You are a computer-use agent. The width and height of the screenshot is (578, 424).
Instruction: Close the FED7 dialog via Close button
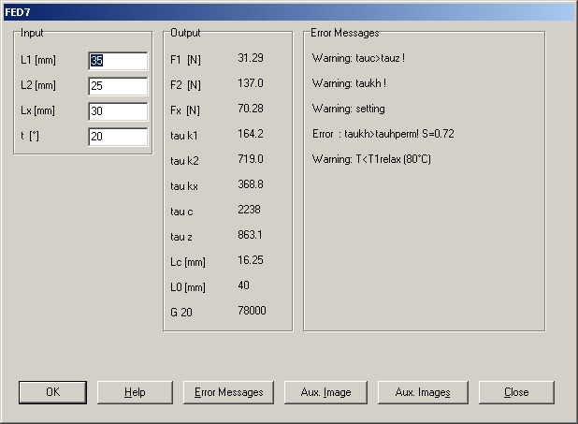click(516, 392)
